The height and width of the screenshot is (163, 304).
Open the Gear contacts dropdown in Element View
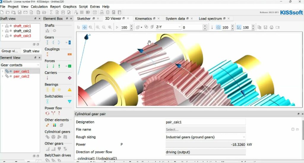[20, 65]
